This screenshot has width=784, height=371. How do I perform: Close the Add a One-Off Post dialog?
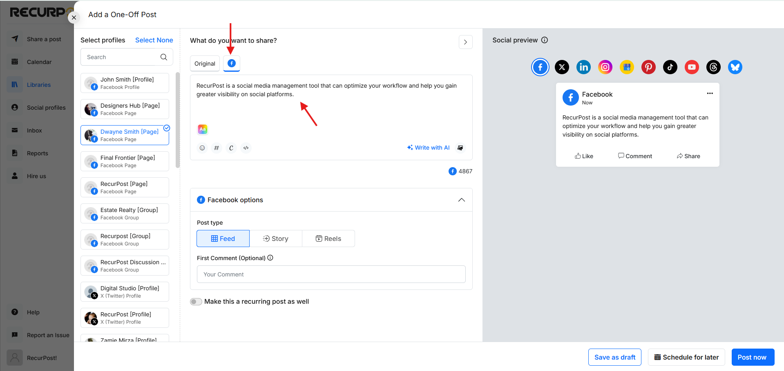click(74, 18)
